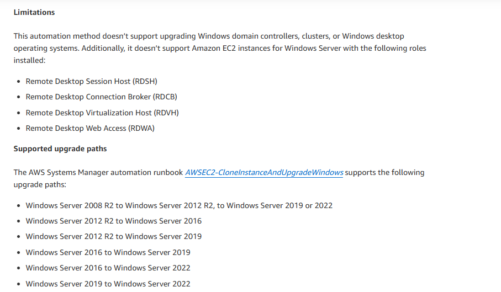
Task: Select the Remote Desktop Virtualization Host (RDVH) item
Action: pos(102,113)
